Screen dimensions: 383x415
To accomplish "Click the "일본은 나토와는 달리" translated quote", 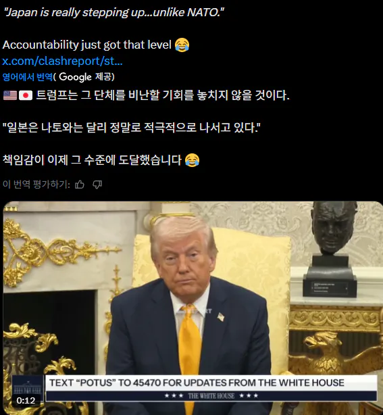I will pyautogui.click(x=132, y=128).
